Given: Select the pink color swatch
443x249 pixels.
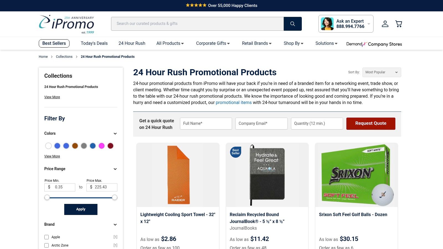Looking at the screenshot, I should (102, 146).
